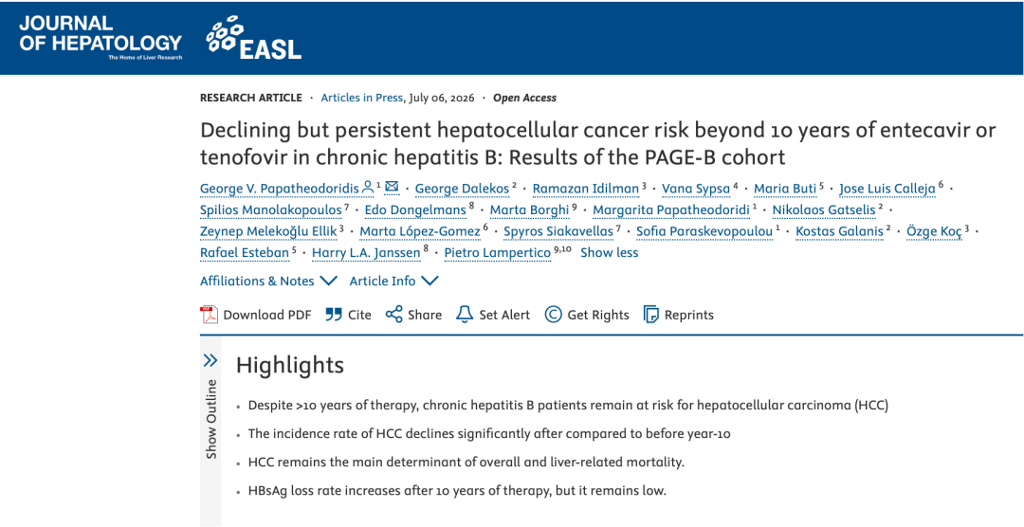Viewport: 1024px width, 527px height.
Task: Open the Show Outline side tab
Action: 210,419
